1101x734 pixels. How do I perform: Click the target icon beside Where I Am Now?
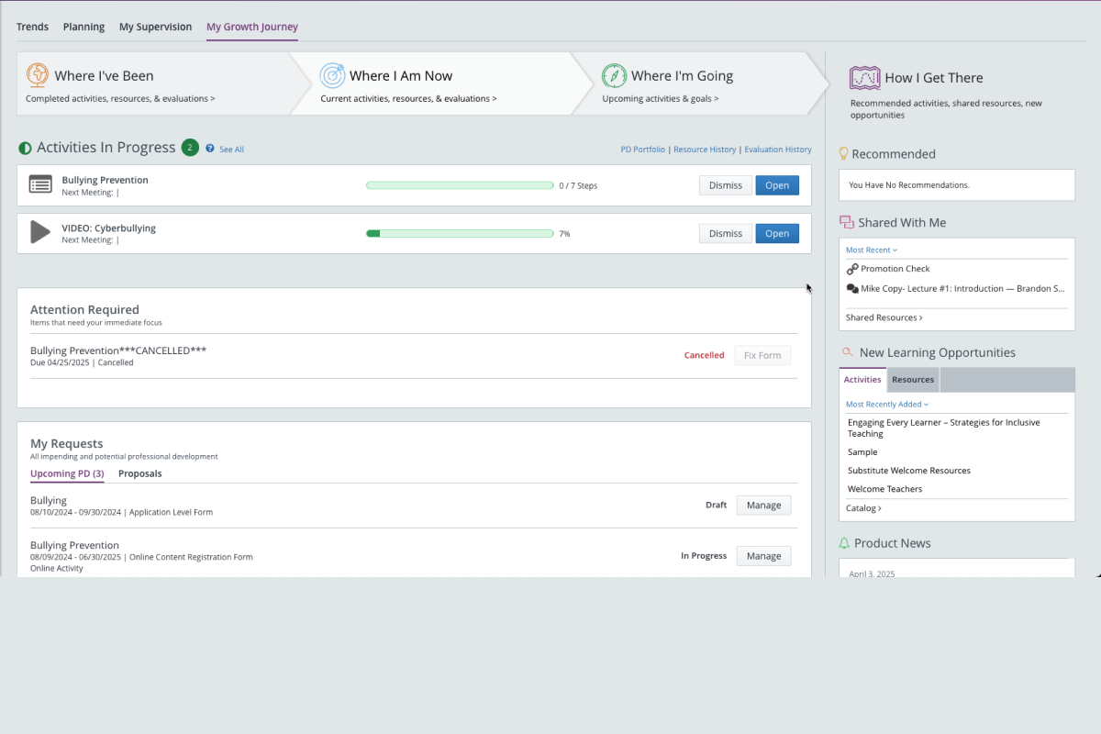coord(332,75)
